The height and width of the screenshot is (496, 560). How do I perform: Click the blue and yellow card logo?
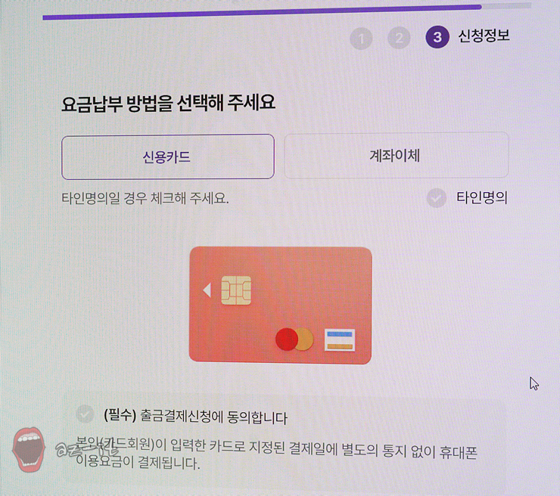[x=340, y=340]
